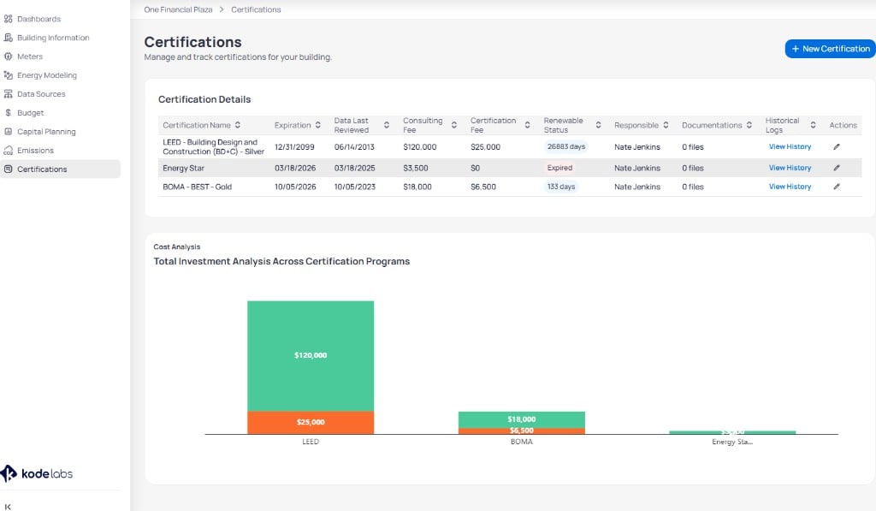
Task: Sort by Consulting Fee arrows
Action: pyautogui.click(x=453, y=125)
